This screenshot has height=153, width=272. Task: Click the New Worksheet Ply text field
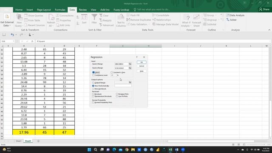(123, 86)
